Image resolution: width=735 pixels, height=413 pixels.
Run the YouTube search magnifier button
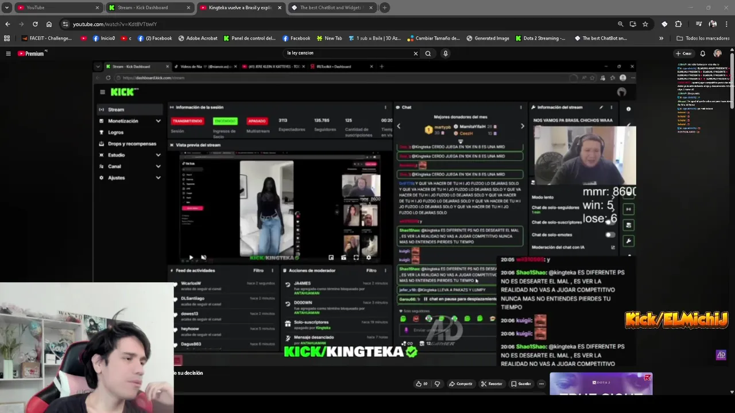click(x=428, y=53)
